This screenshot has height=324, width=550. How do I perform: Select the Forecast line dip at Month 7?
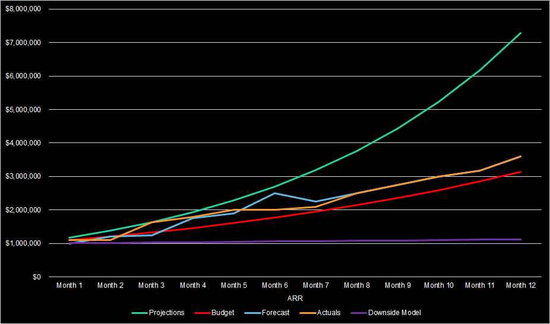coord(316,201)
